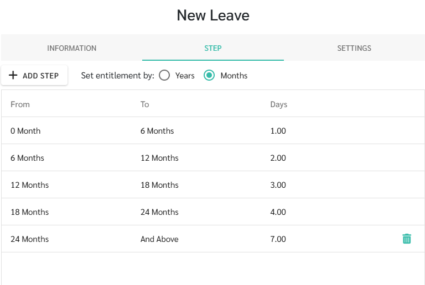Switch to the INFORMATION tab
Screen dimensions: 425x285
pyautogui.click(x=71, y=48)
